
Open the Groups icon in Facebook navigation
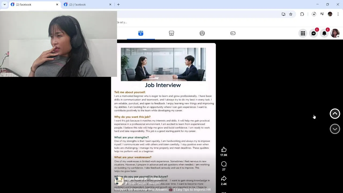pos(202,33)
